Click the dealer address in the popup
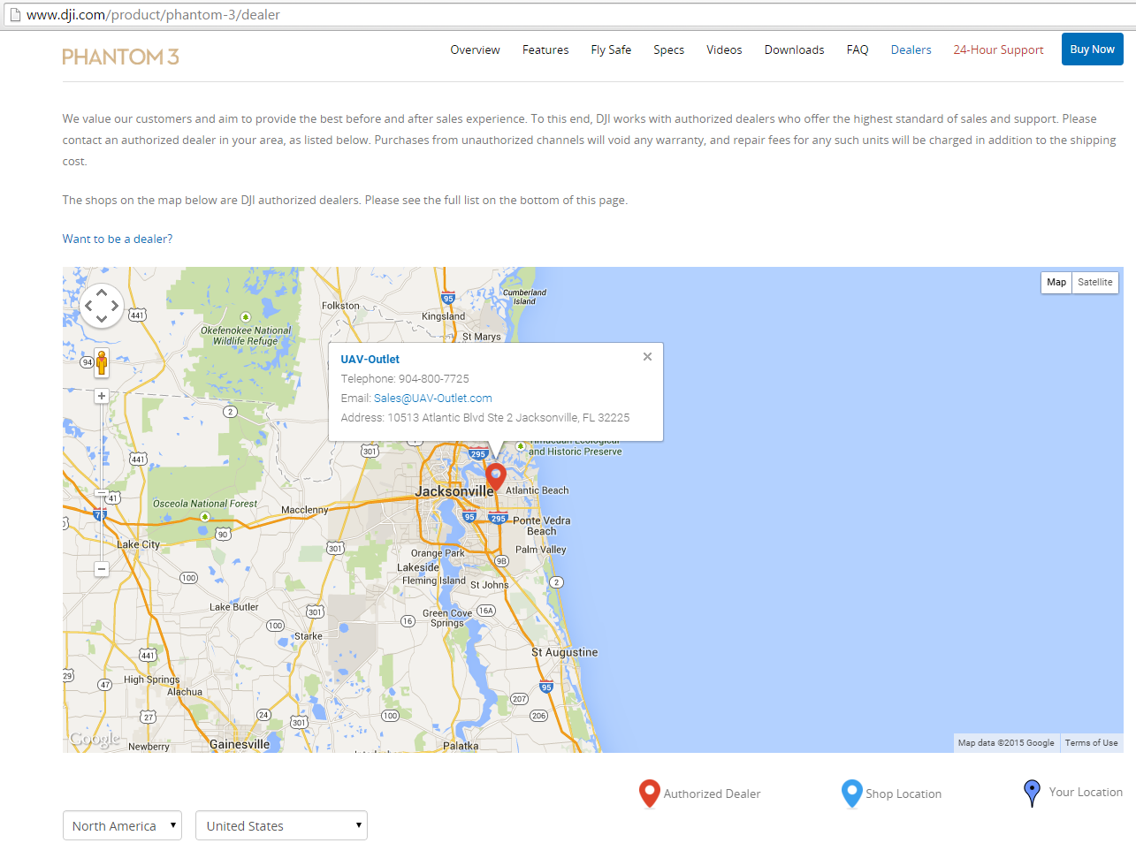Image resolution: width=1136 pixels, height=843 pixels. tap(485, 418)
